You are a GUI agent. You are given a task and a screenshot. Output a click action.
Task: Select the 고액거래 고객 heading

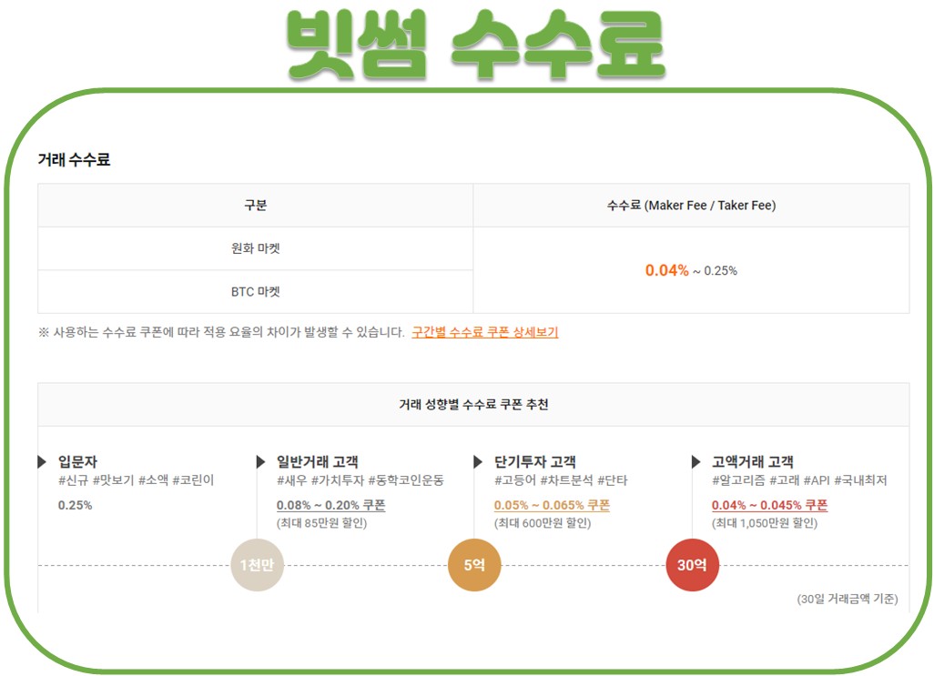coord(753,462)
